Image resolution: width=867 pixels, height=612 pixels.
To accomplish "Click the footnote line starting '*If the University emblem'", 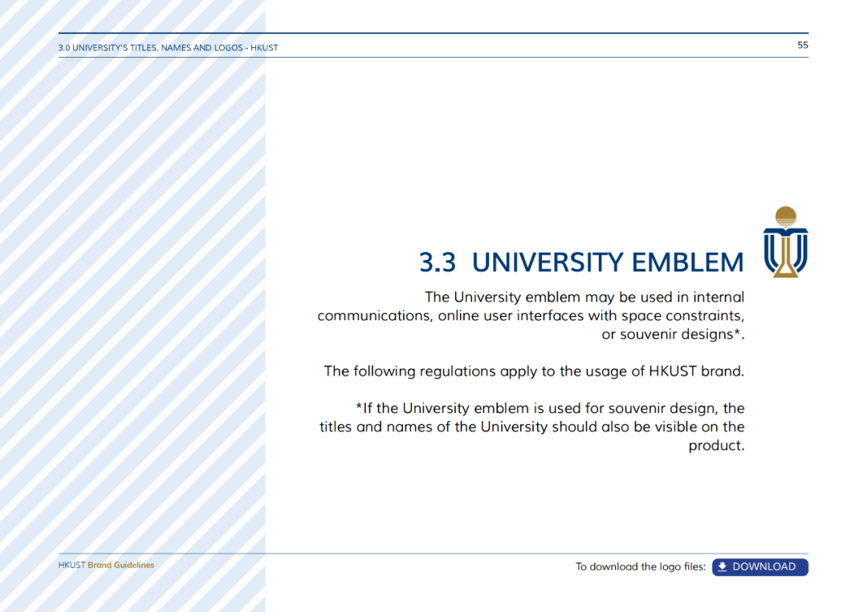I will point(550,408).
